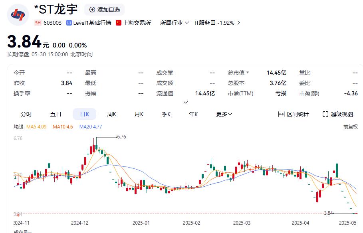Viewport: 363px width, 233px height.
Task: Open the 更多 chart period dropdown
Action: pyautogui.click(x=224, y=114)
